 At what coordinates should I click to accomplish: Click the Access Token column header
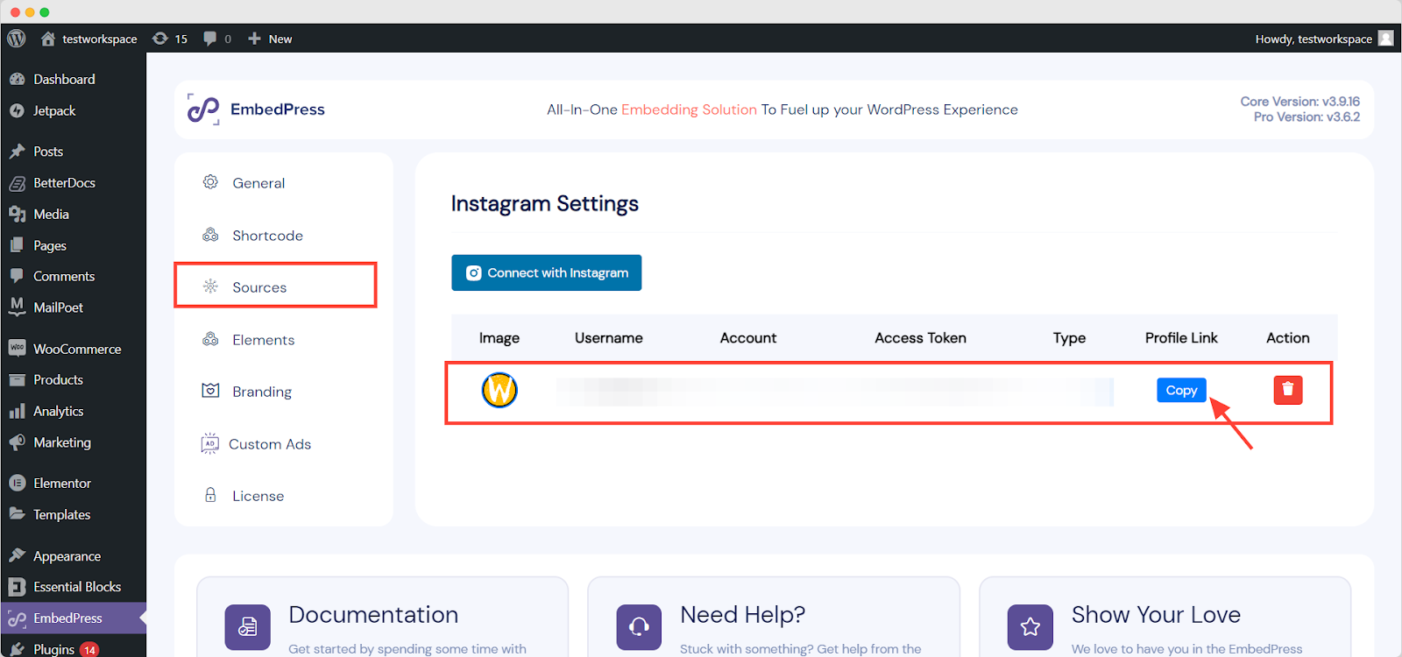point(920,338)
